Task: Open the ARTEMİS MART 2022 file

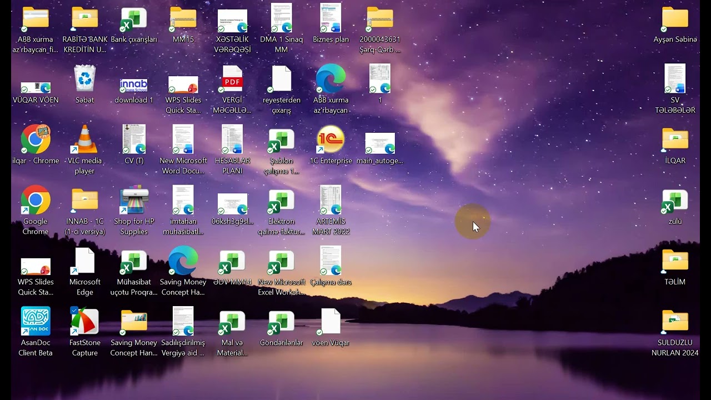Action: [331, 200]
